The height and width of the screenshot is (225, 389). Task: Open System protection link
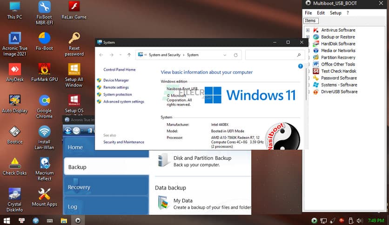(x=118, y=95)
